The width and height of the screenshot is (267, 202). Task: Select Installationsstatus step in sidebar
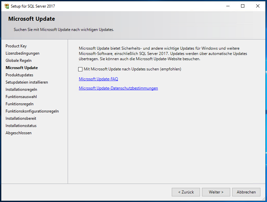coord(21,126)
